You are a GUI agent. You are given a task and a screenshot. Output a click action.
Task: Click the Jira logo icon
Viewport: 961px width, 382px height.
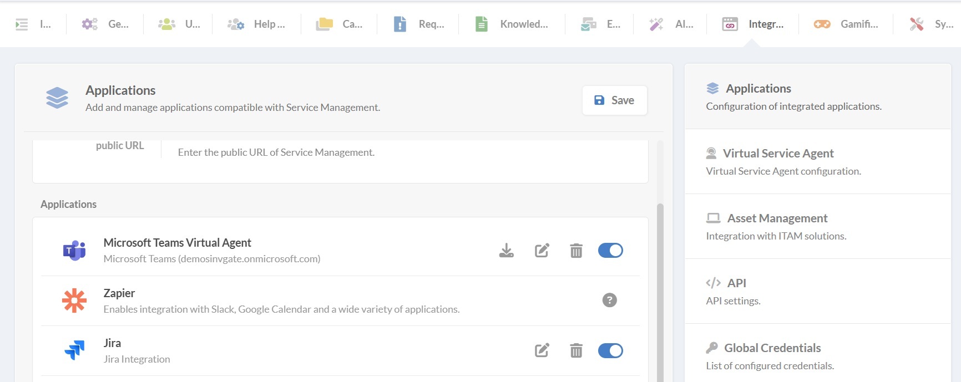74,350
